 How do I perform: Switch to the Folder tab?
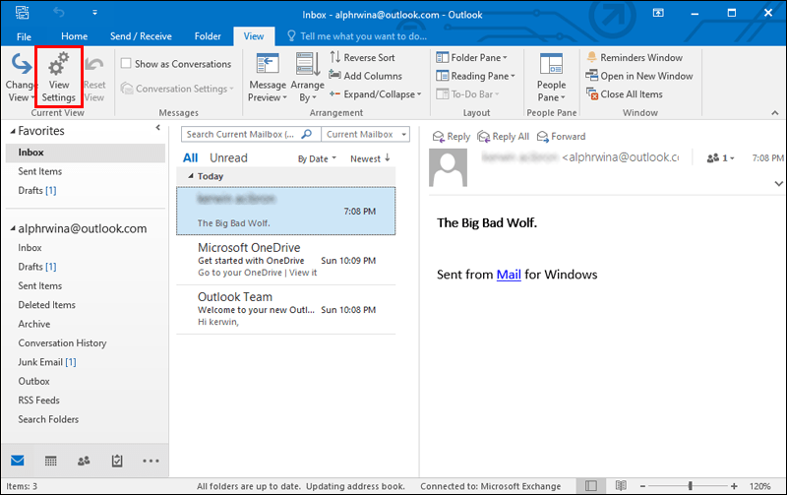[208, 36]
